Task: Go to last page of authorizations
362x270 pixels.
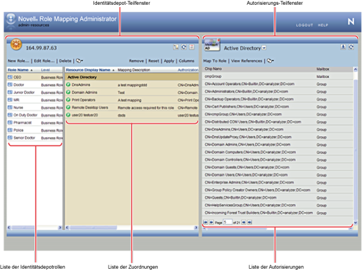Action: [x=250, y=222]
